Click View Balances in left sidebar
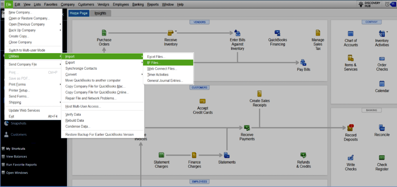 tap(16, 156)
